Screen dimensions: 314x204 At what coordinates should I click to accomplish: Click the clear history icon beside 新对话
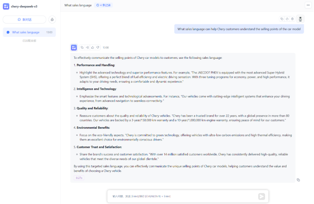coord(52,20)
